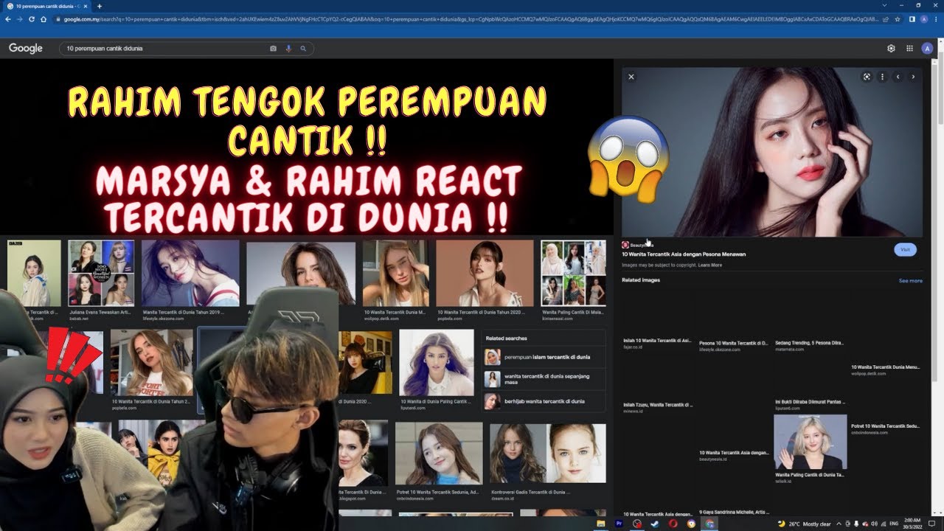Share this page from address bar
Image resolution: width=944 pixels, height=531 pixels.
(886, 19)
